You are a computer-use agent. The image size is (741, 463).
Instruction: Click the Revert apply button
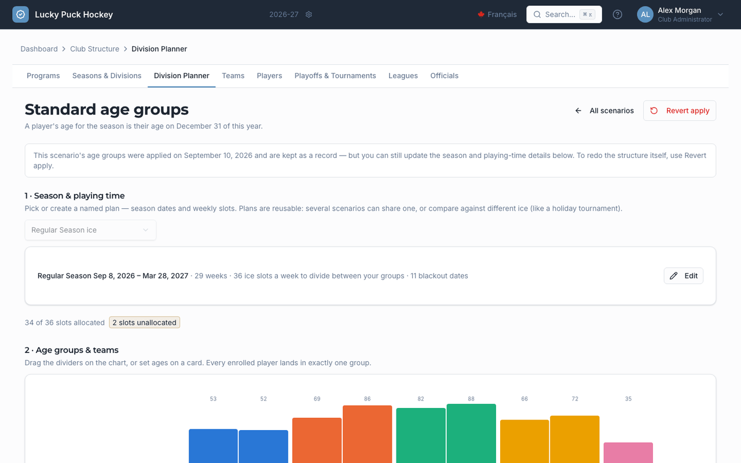(680, 111)
